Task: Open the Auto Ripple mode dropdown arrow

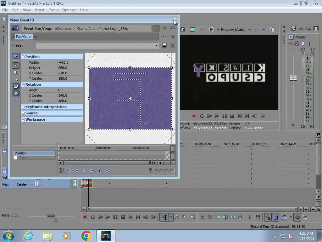Action: click(x=291, y=217)
